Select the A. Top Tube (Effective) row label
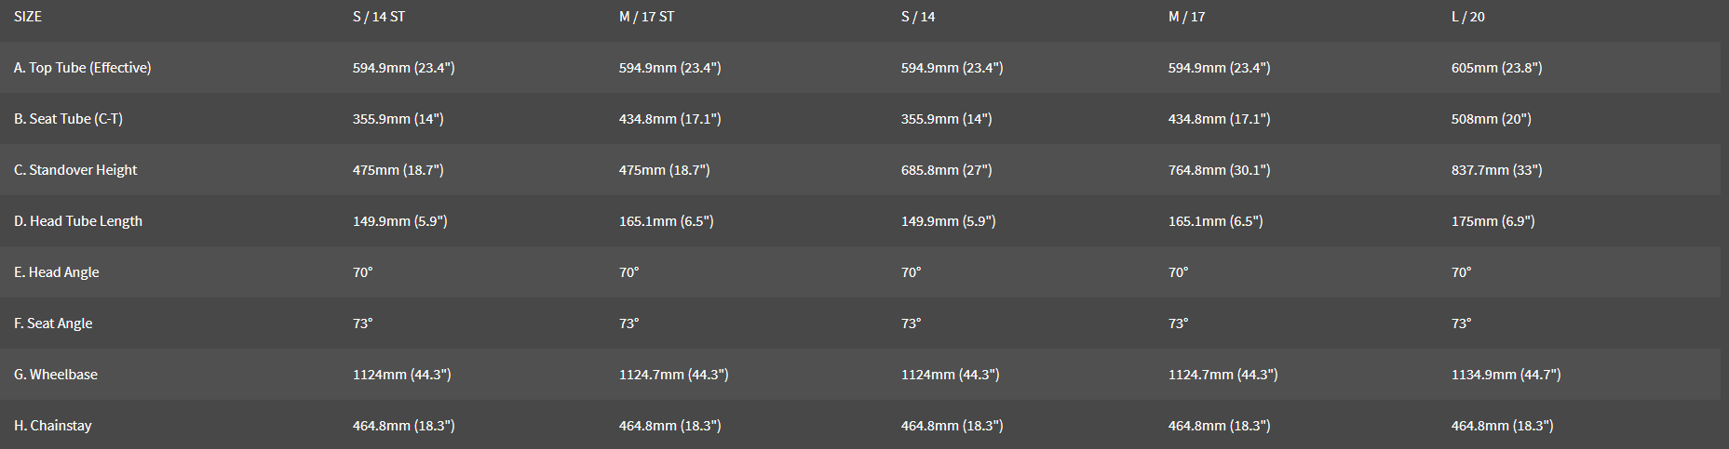 coord(82,68)
